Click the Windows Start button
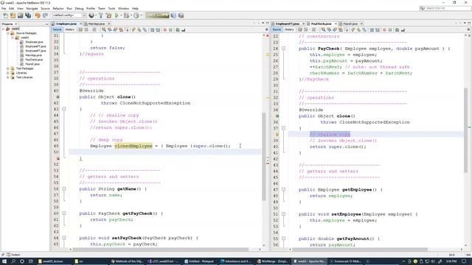 coord(4,261)
